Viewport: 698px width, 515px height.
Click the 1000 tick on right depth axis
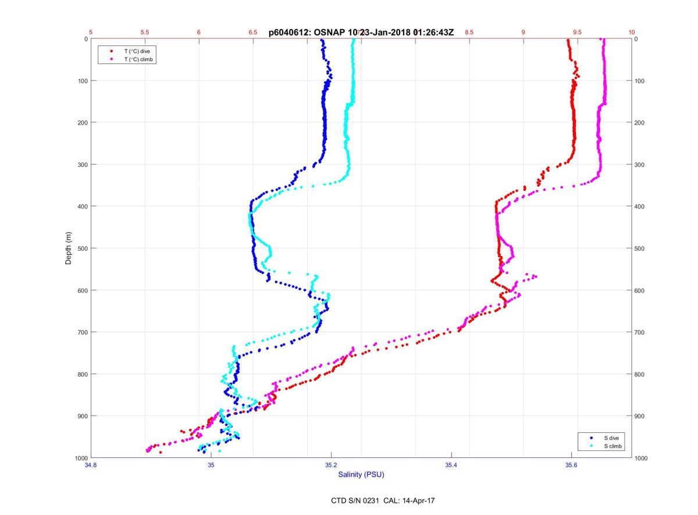tap(642, 458)
